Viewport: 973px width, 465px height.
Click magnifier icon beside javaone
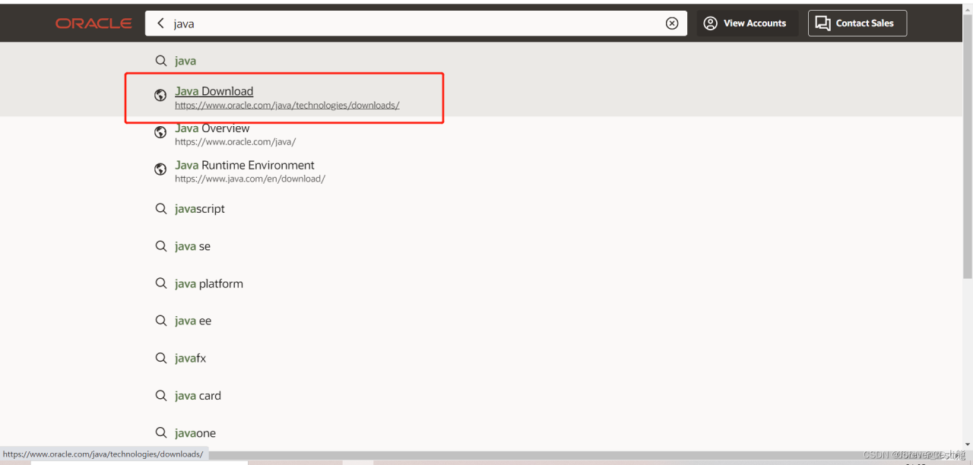[161, 432]
